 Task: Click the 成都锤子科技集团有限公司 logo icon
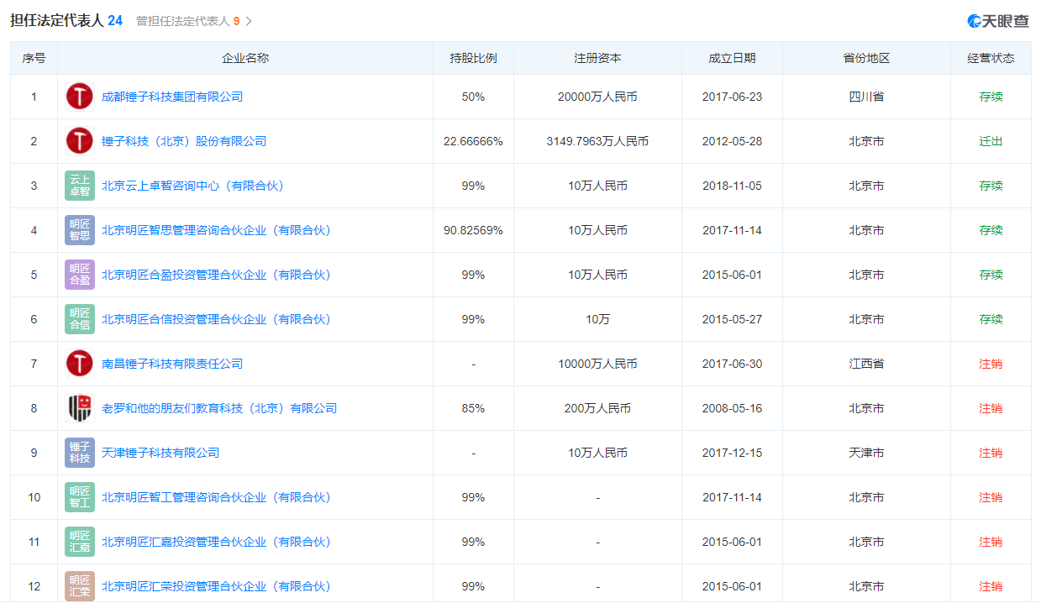[x=80, y=97]
